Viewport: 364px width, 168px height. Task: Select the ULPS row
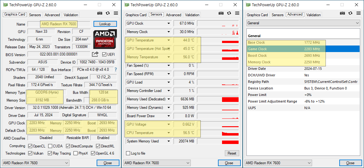(303, 108)
